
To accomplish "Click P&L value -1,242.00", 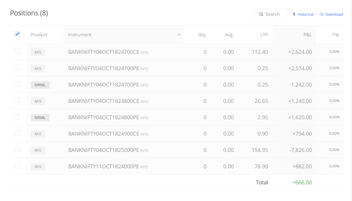I will 301,85.
